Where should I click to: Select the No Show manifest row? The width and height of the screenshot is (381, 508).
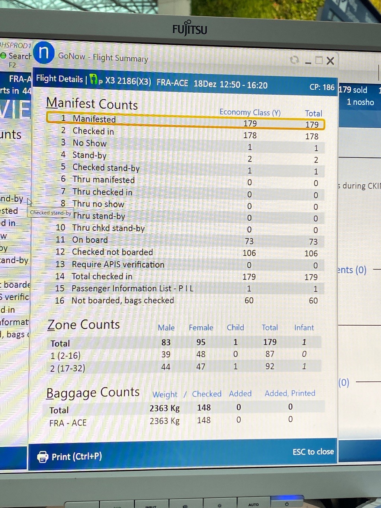tap(185, 145)
